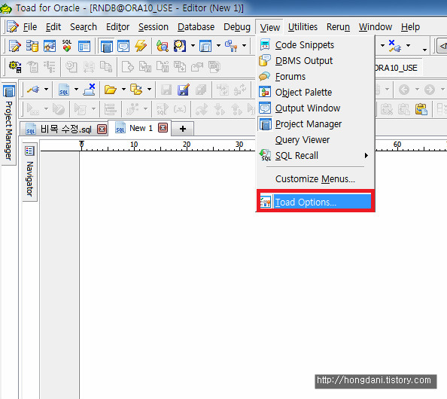The image size is (447, 399).
Task: Click the Object Palette menu icon
Action: [265, 92]
